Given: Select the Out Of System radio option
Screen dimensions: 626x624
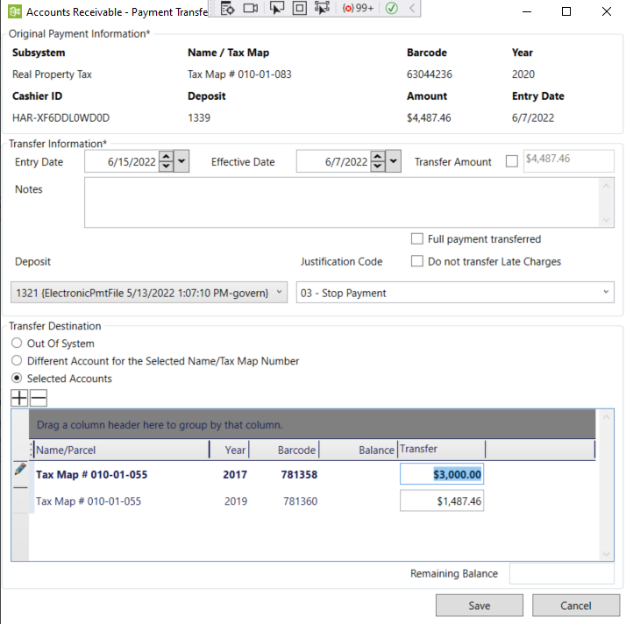Looking at the screenshot, I should pos(17,344).
